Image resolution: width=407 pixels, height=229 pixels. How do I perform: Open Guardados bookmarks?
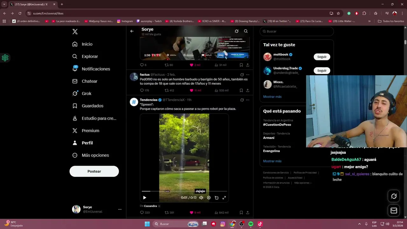click(x=87, y=106)
